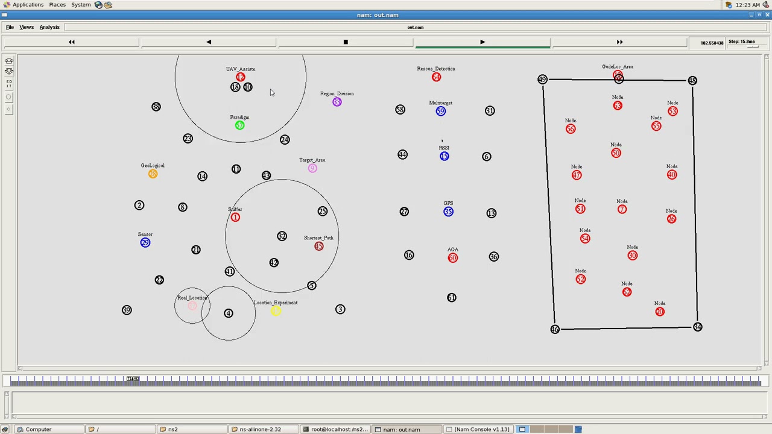This screenshot has height=434, width=772.
Task: Click the volume icon in system tray
Action: (x=766, y=5)
